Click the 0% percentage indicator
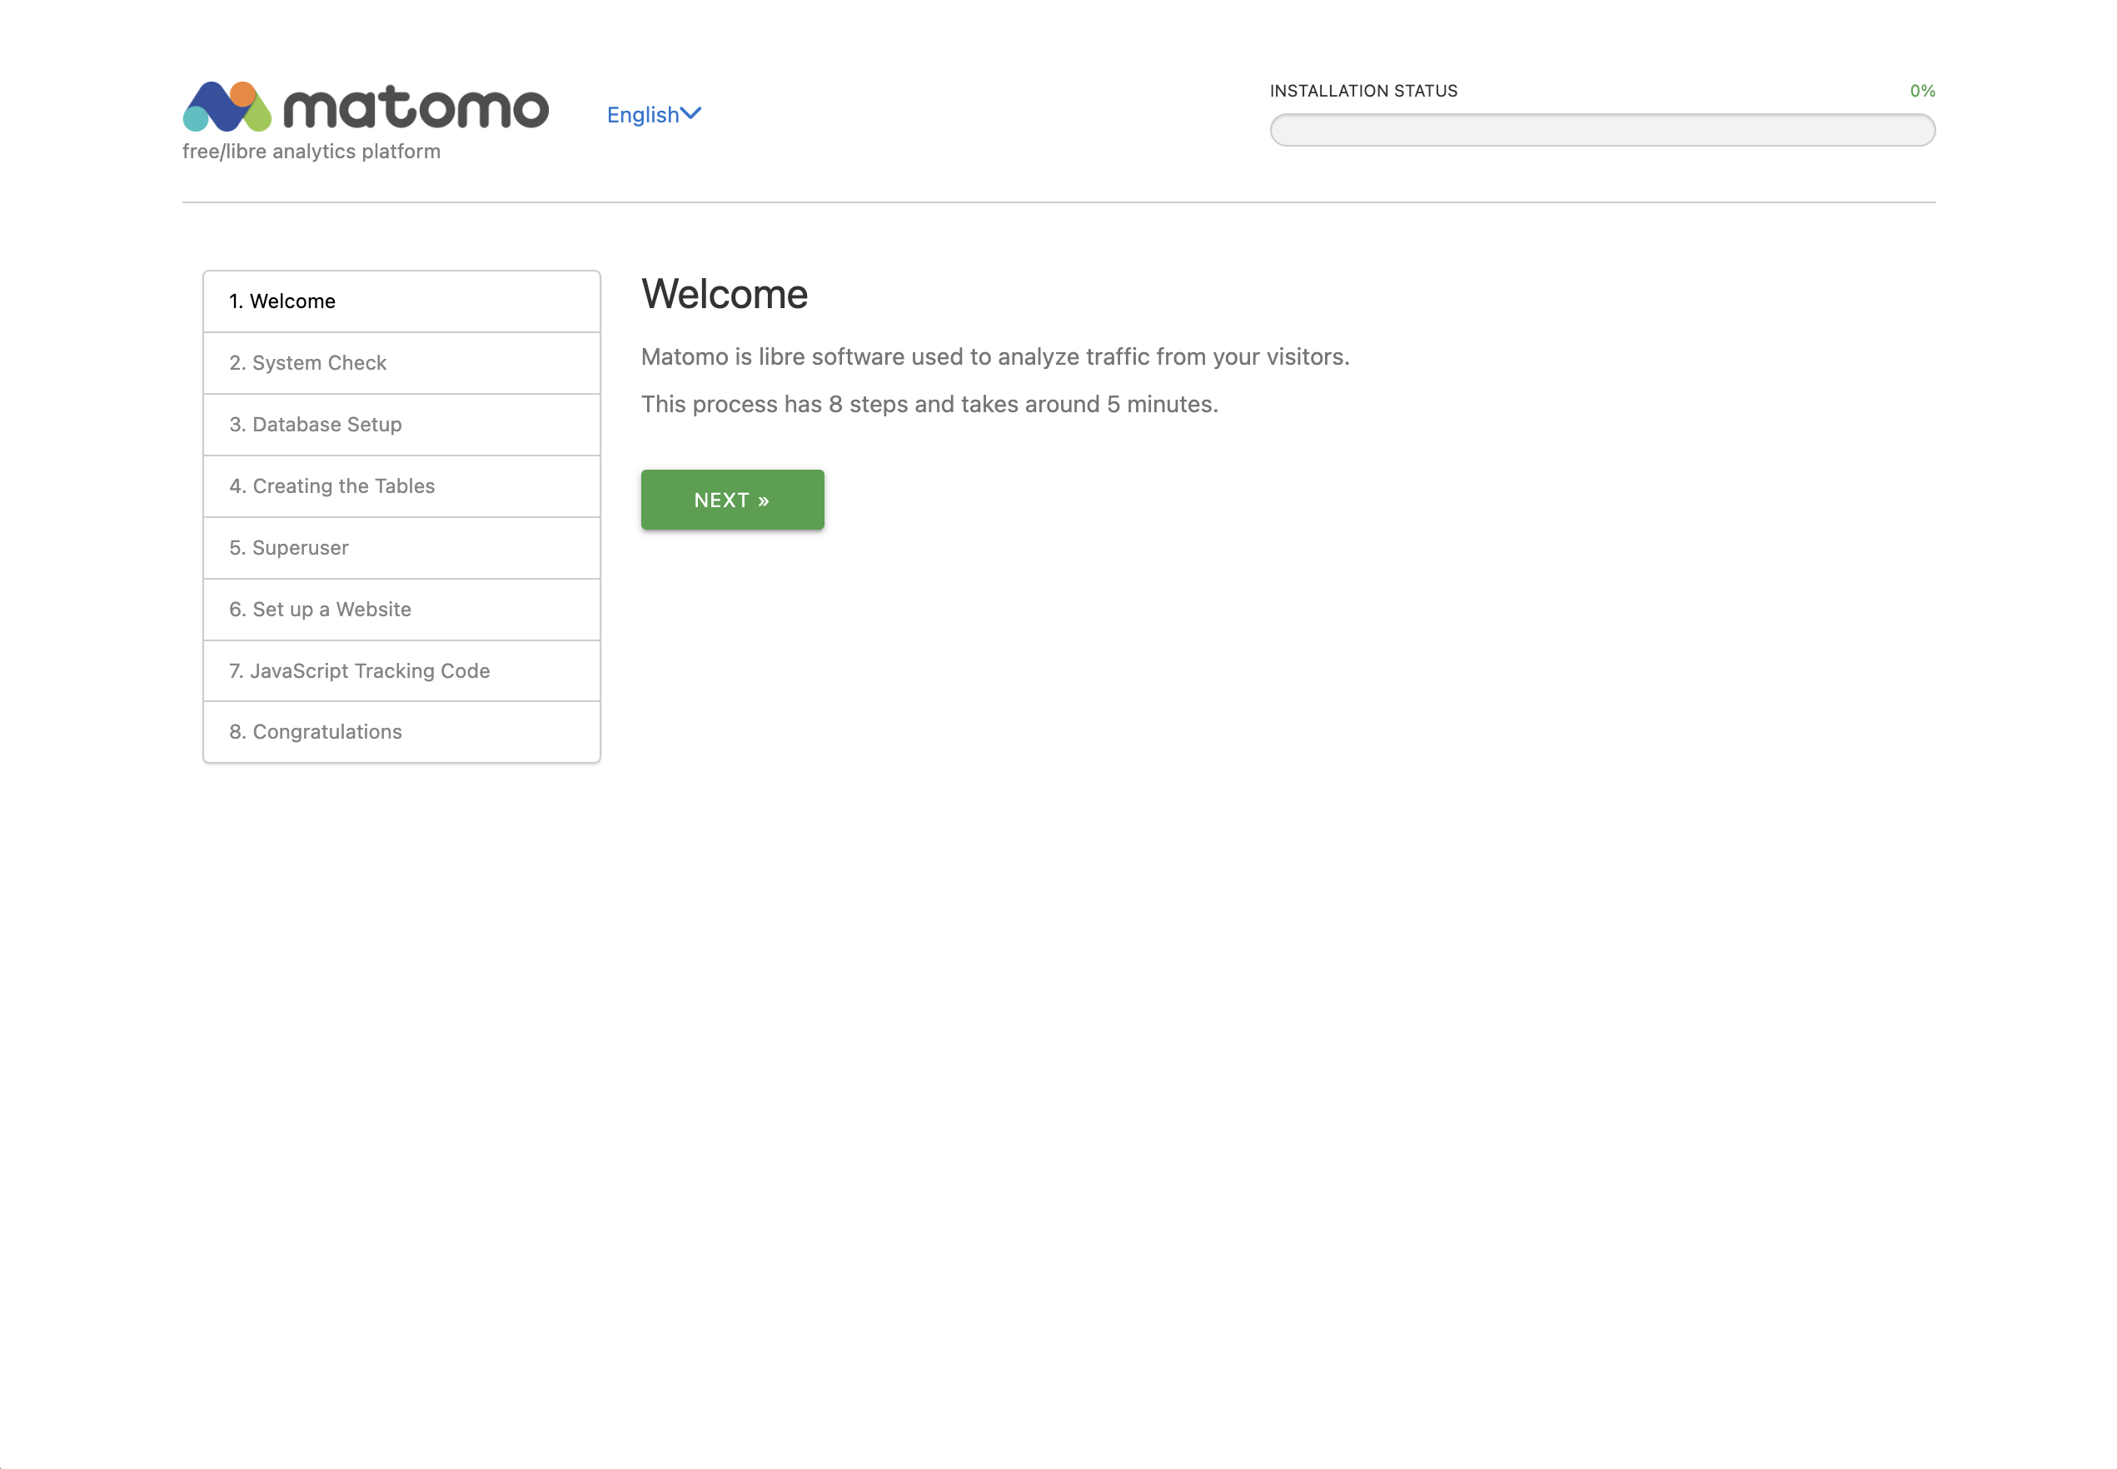 [1923, 90]
